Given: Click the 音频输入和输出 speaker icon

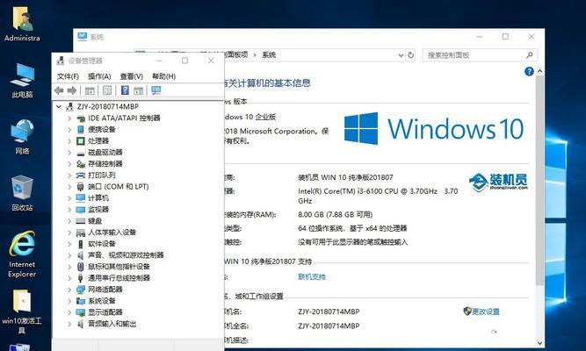Looking at the screenshot, I should point(81,324).
